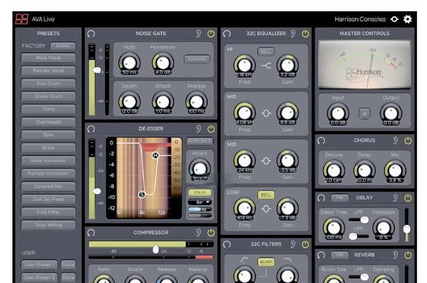Load the Overheads preset
The width and height of the screenshot is (427, 283).
(48, 122)
